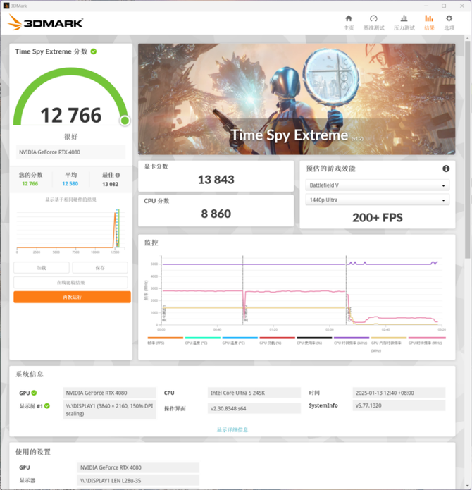Click the 3DMark logo in the header
Viewport: 472px width, 490px height.
[45, 23]
